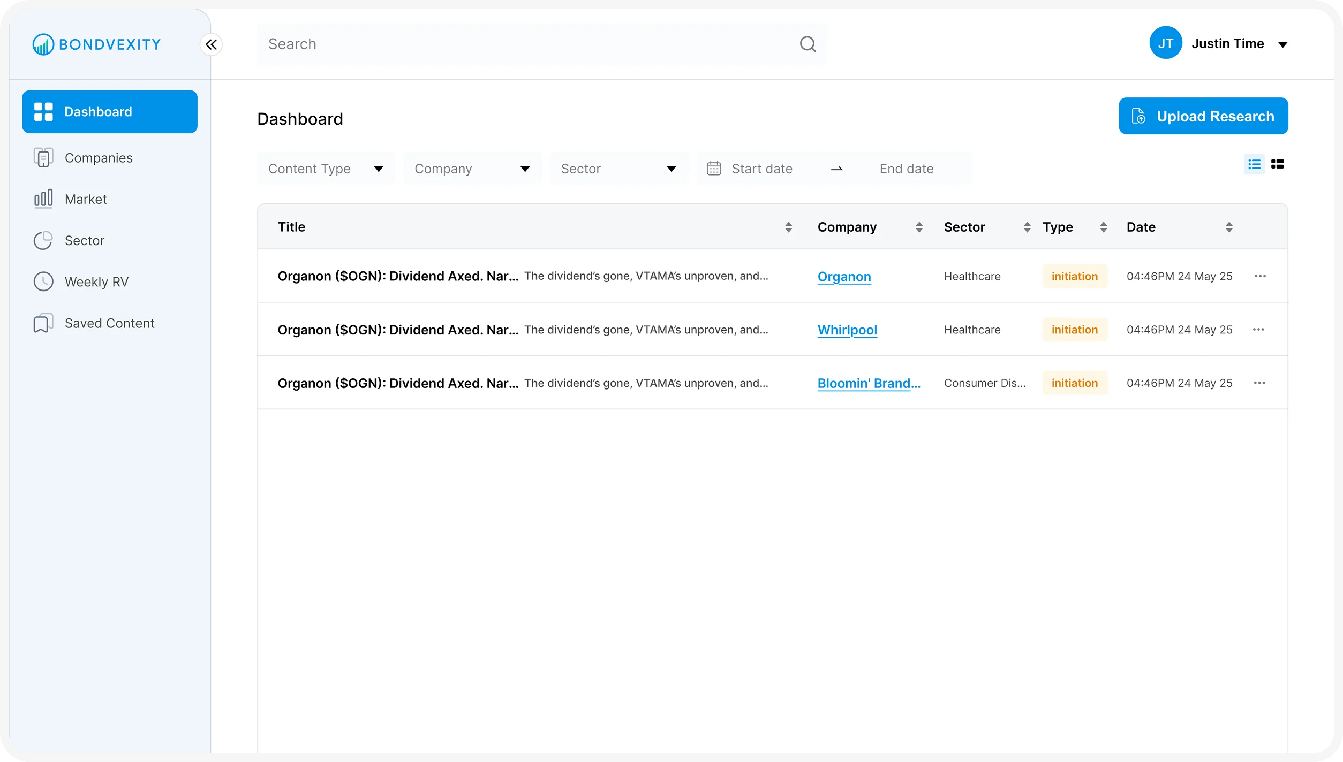The image size is (1343, 762).
Task: Open the Organon company link
Action: (x=844, y=277)
